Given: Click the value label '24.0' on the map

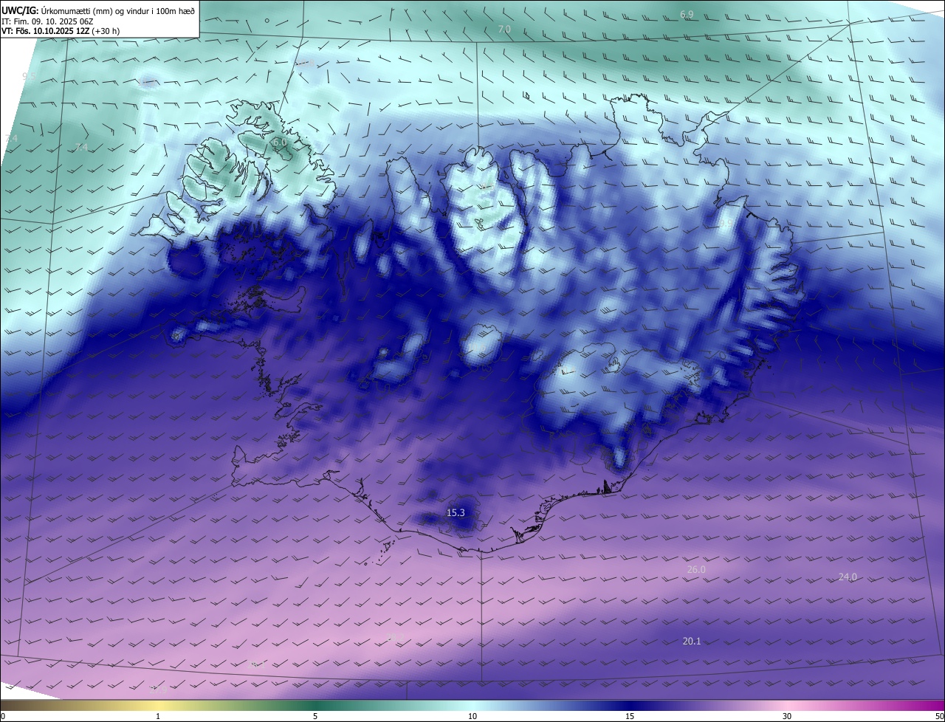Looking at the screenshot, I should 848,577.
